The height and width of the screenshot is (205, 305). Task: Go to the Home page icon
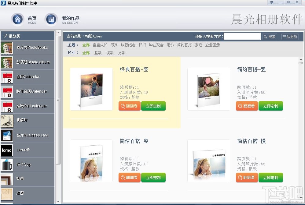click(x=17, y=19)
